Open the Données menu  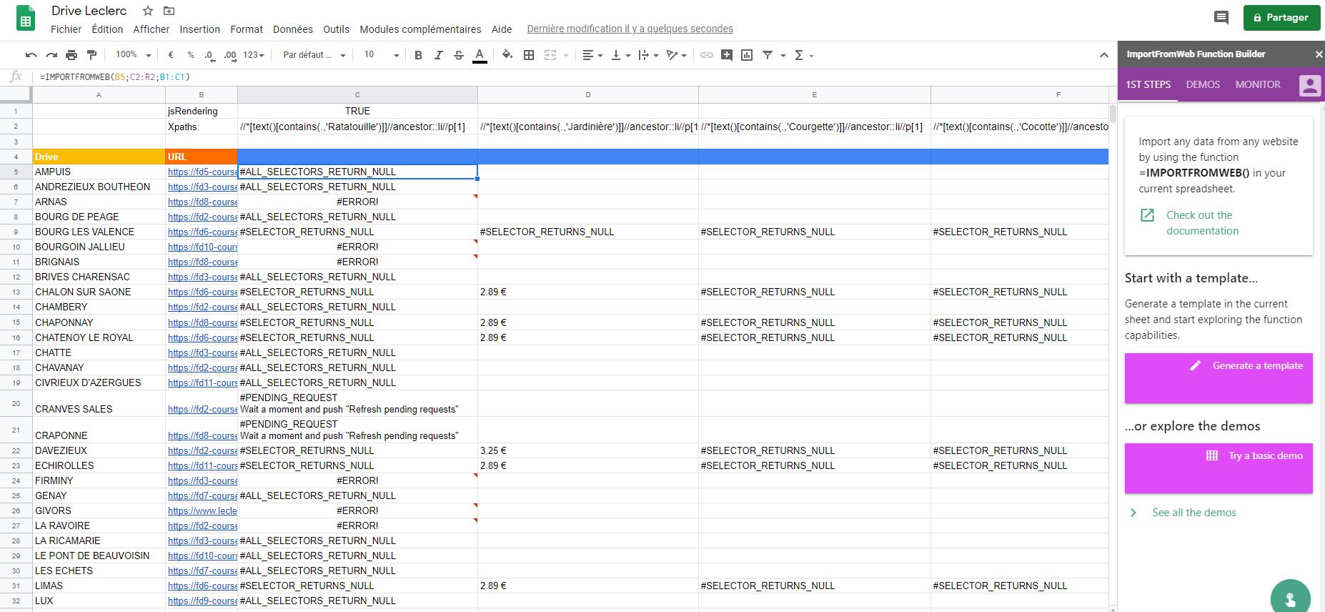(x=293, y=29)
